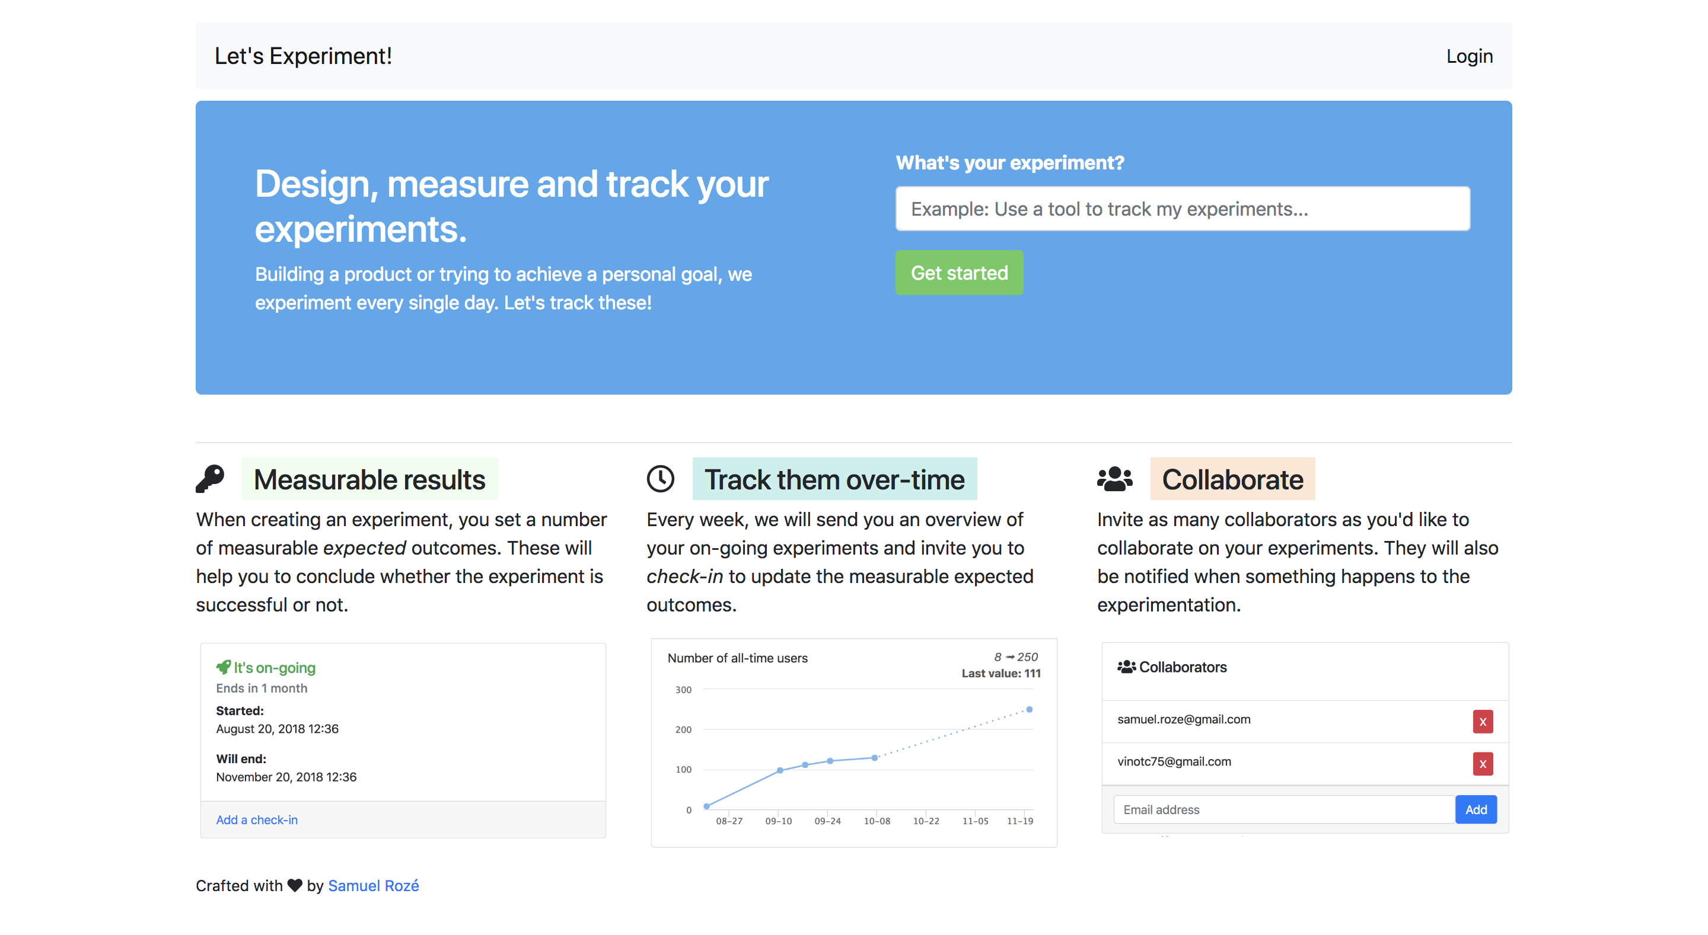
Task: Visit the Samuel Rozé author link
Action: [373, 885]
